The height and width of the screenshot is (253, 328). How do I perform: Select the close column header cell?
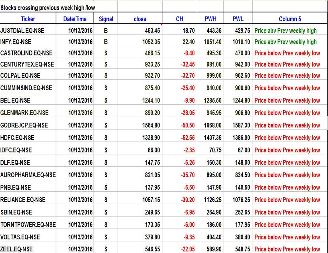(140, 19)
